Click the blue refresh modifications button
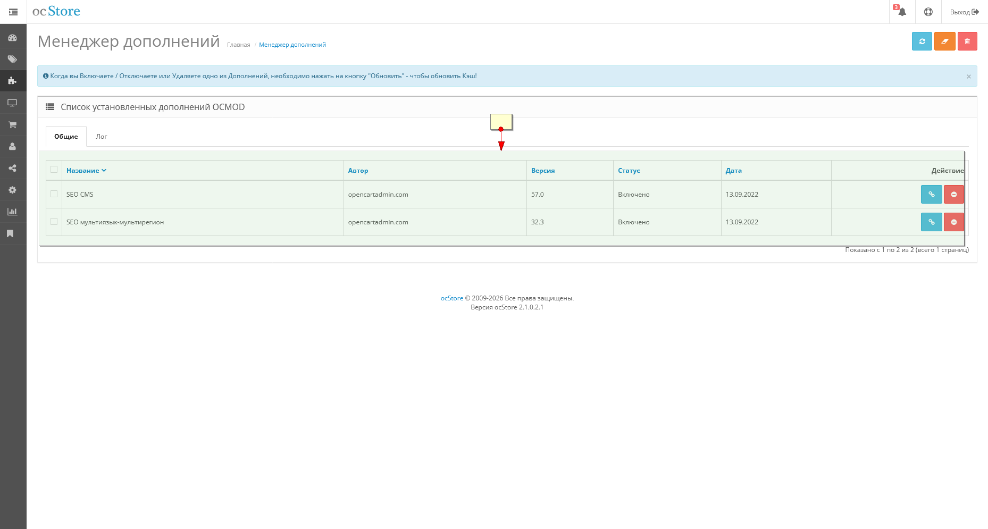Image resolution: width=988 pixels, height=529 pixels. coord(922,41)
